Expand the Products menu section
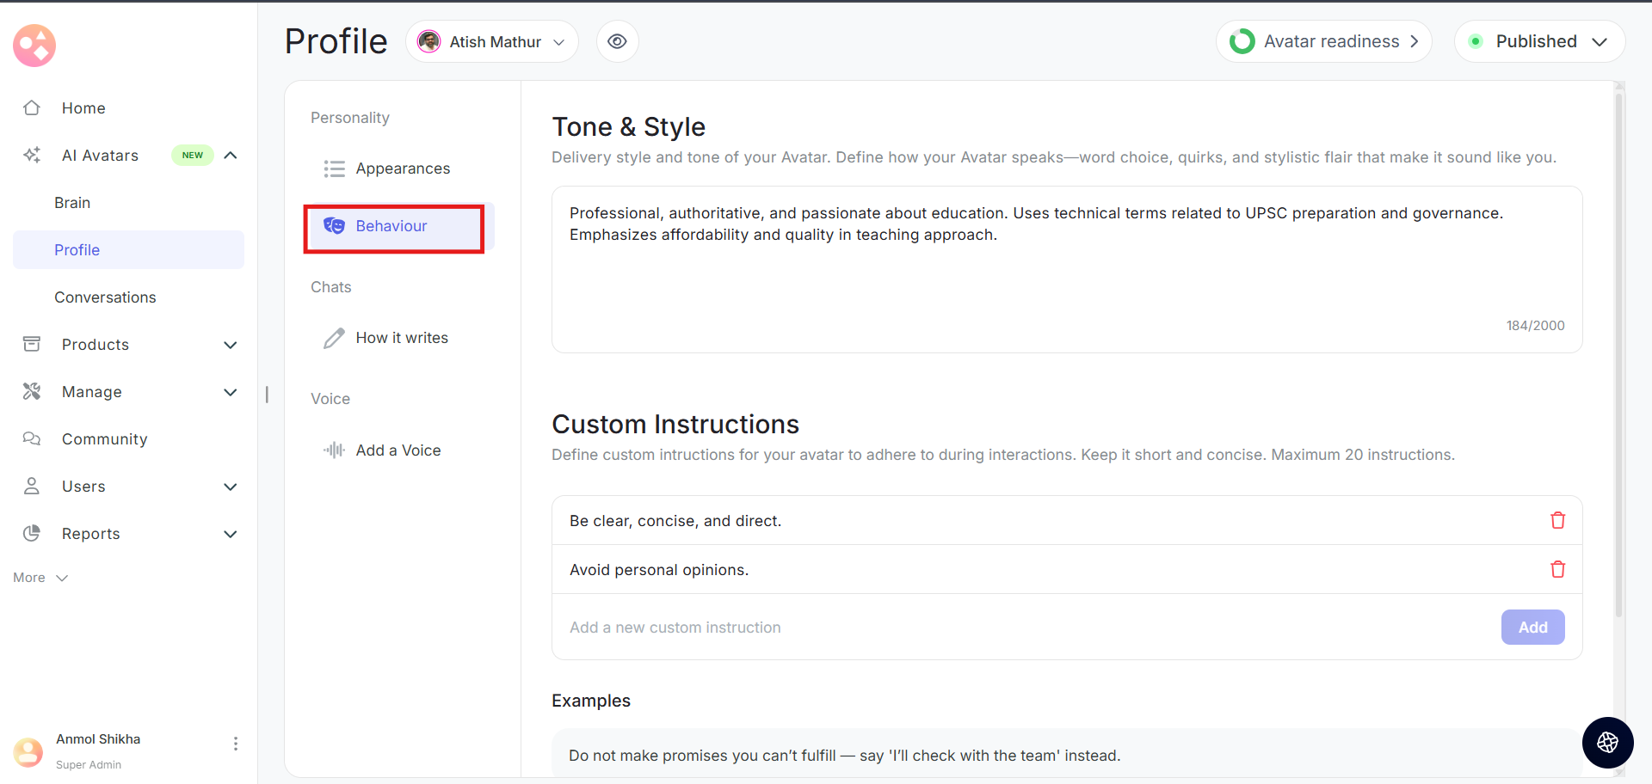 (x=230, y=345)
